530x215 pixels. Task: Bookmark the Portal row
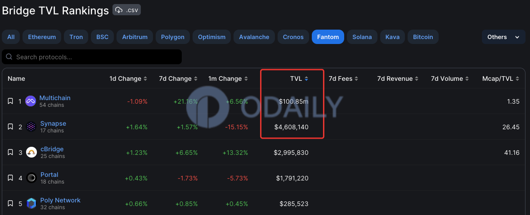pyautogui.click(x=10, y=178)
